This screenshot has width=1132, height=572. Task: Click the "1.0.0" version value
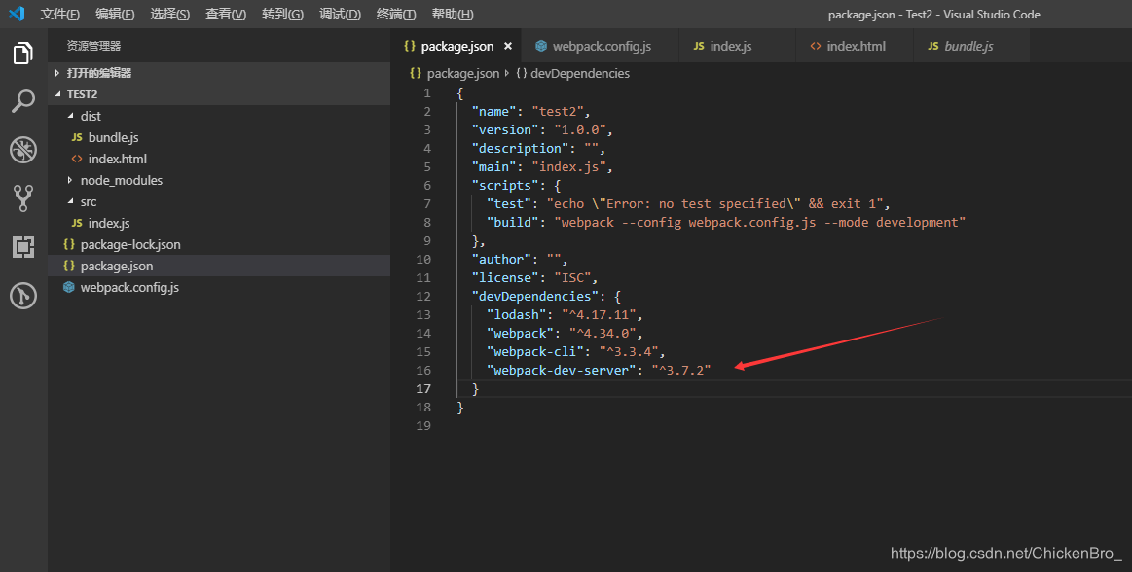pos(580,129)
